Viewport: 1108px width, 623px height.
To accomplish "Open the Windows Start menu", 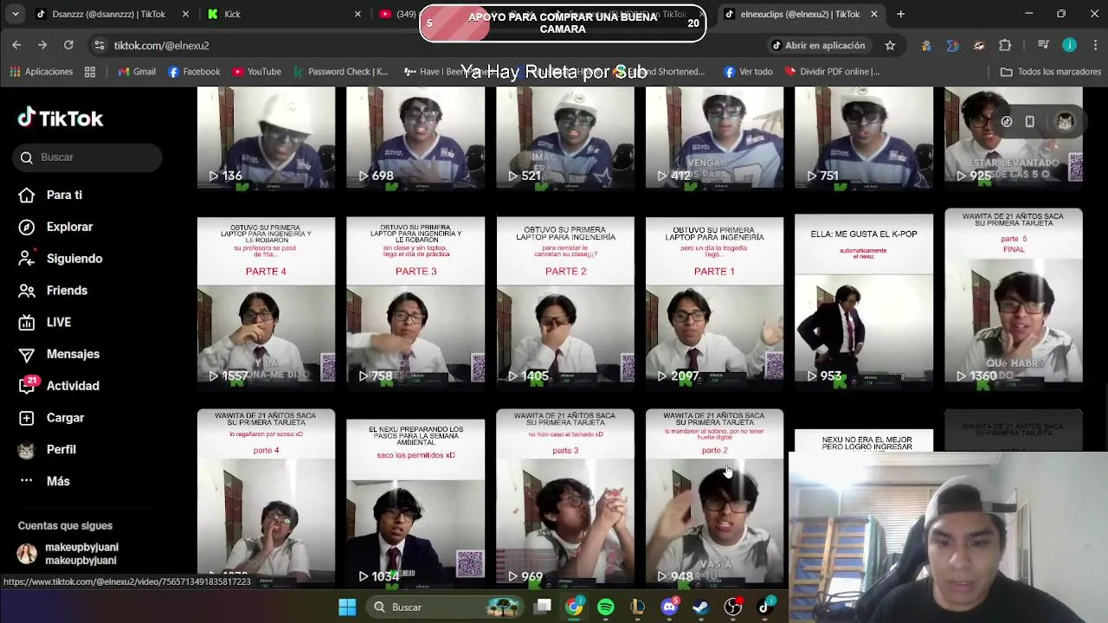I will [x=347, y=607].
